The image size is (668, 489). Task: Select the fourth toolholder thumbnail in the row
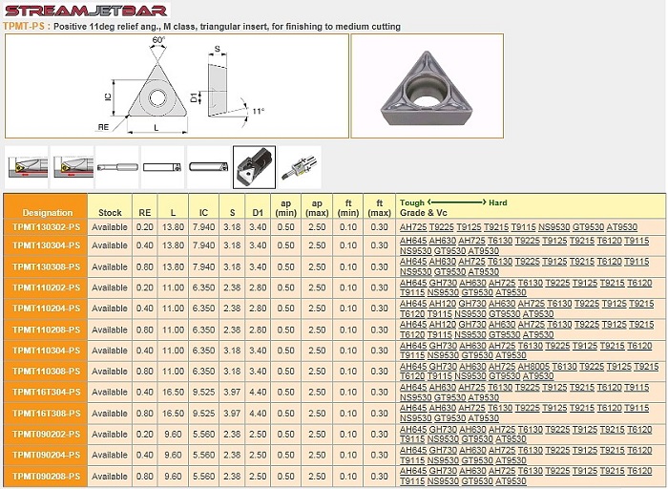click(163, 167)
